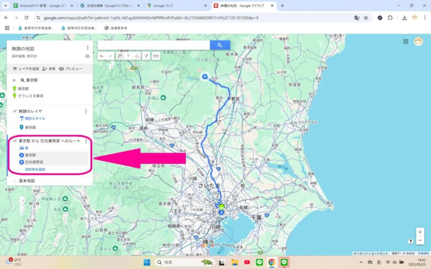Click the Undo arrow in the map toolbar
This screenshot has width=431, height=269.
[102, 56]
